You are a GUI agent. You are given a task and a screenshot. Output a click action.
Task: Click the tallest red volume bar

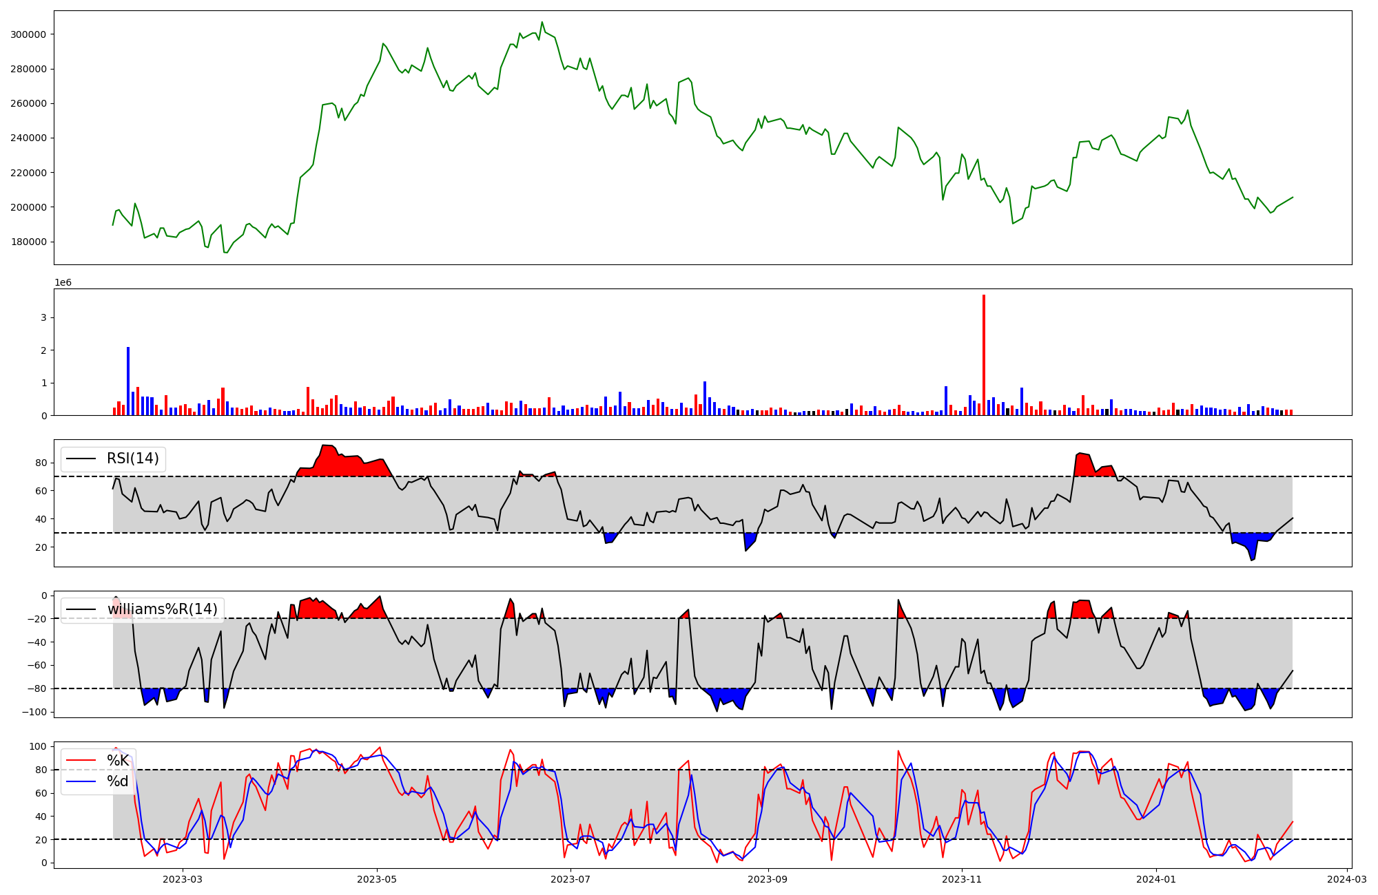coord(984,355)
